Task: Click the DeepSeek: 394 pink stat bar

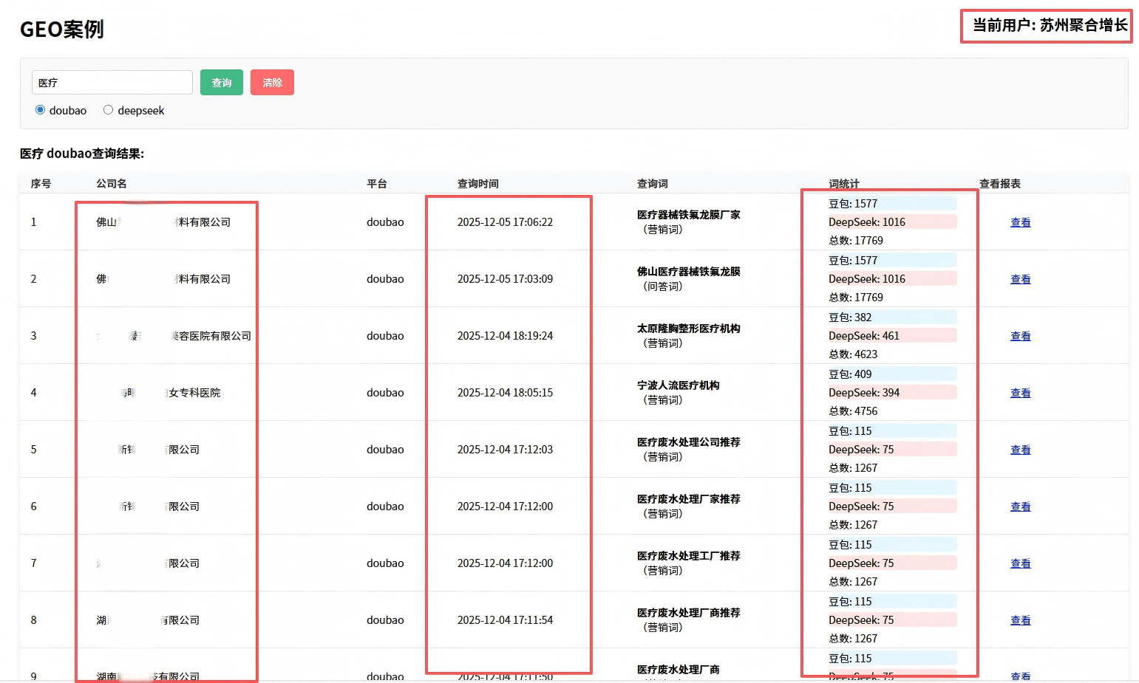Action: (x=891, y=393)
